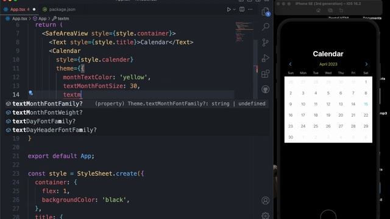390x219 pixels.
Task: Open the run button dropdown arrow
Action: click(x=234, y=10)
